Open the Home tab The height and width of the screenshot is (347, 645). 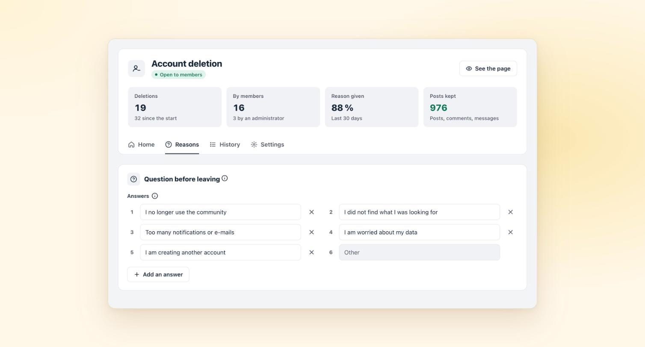pos(141,144)
